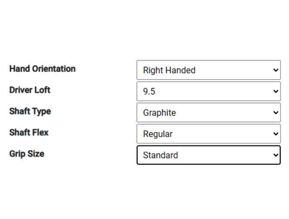This screenshot has width=289, height=219.
Task: Open the Hand Orientation dropdown
Action: pos(209,70)
